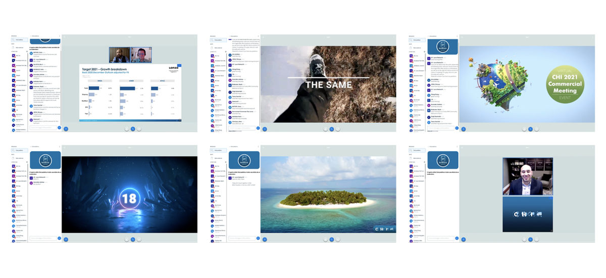606x278 pixels.
Task: Click the grey button right of the call button under THE SAME video
Action: coord(338,129)
